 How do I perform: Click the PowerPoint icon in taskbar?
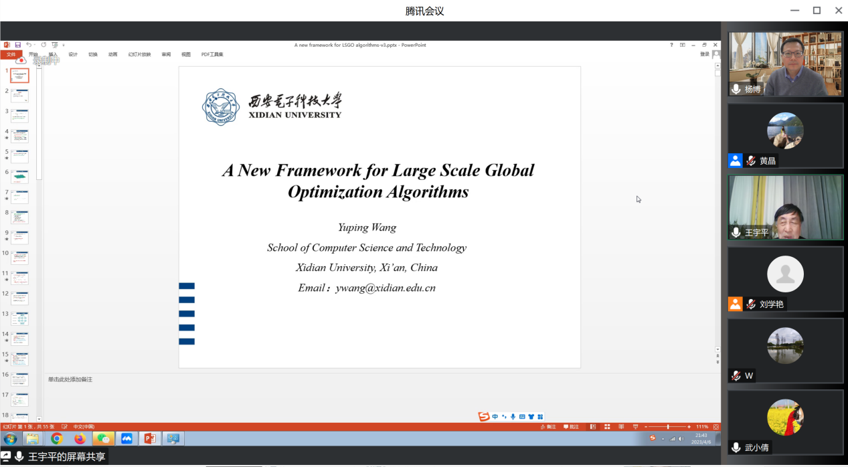[x=150, y=439]
